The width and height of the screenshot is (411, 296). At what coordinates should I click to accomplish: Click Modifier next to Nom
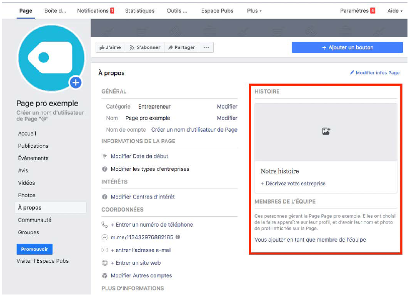coord(227,118)
